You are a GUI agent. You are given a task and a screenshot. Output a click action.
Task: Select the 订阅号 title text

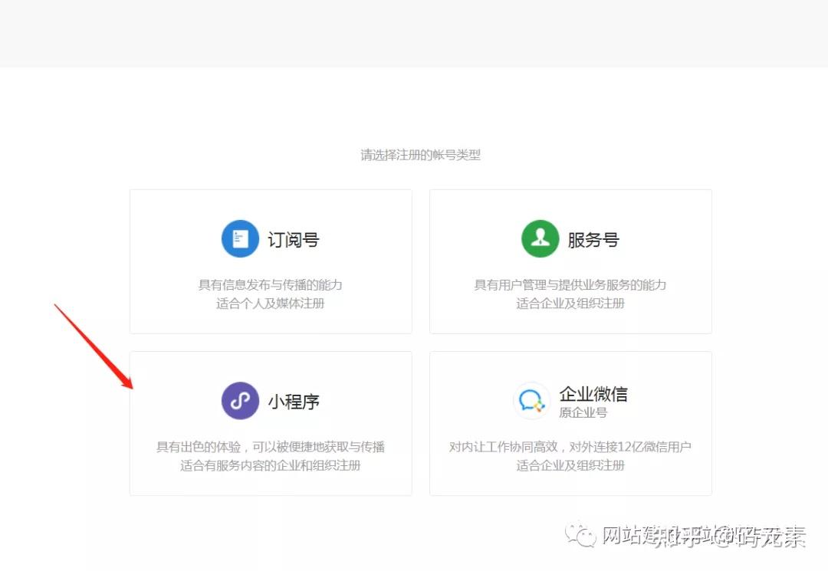click(294, 240)
